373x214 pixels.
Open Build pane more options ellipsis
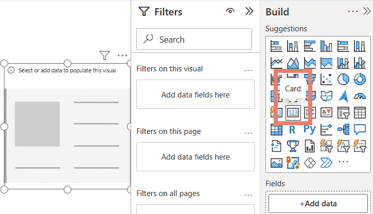[x=353, y=11]
